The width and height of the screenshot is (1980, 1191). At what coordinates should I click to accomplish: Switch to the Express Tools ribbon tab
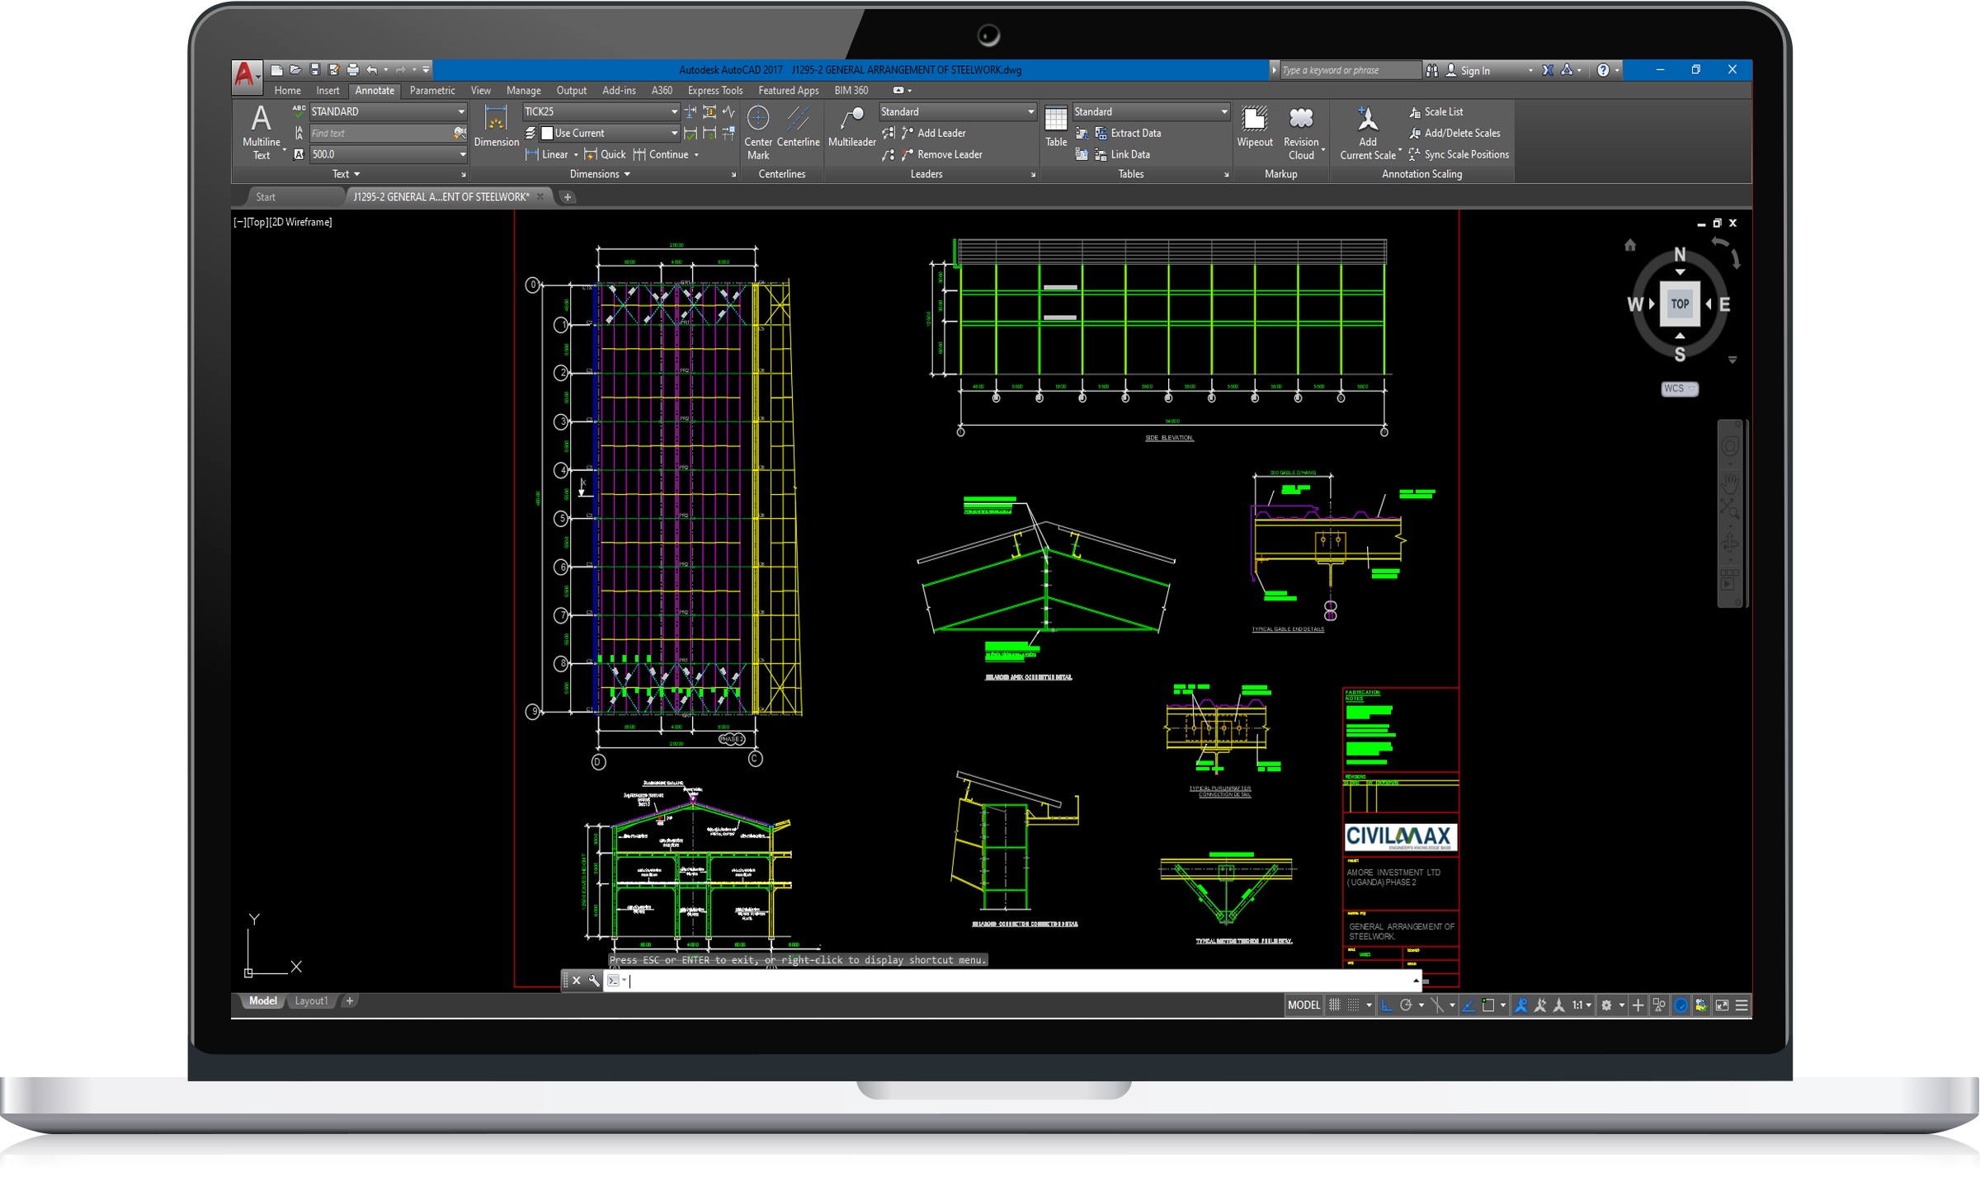point(714,91)
